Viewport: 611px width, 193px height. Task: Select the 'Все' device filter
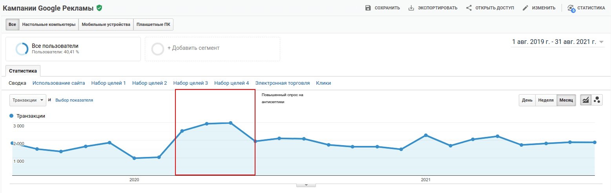point(12,24)
